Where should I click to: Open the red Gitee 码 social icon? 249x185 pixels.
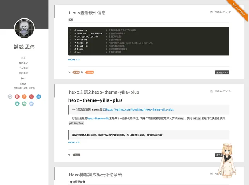[x=17, y=96]
